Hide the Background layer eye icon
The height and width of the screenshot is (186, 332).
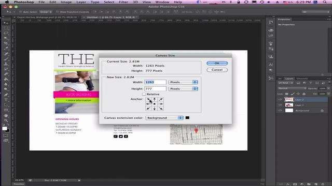[280, 111]
